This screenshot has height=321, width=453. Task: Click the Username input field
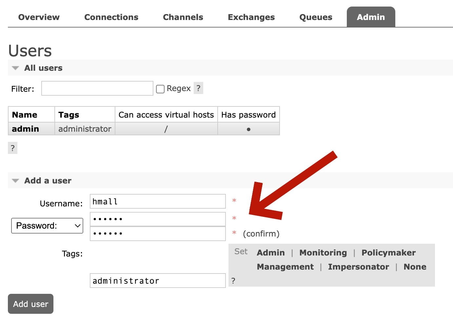click(158, 201)
